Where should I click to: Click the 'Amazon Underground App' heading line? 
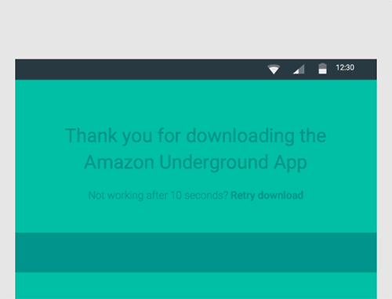(x=195, y=163)
